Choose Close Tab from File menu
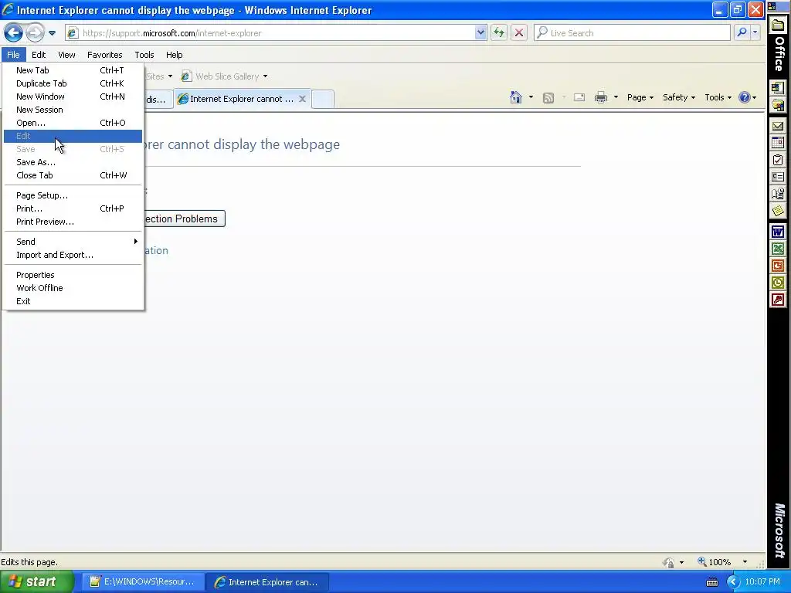The height and width of the screenshot is (593, 791). [73, 175]
